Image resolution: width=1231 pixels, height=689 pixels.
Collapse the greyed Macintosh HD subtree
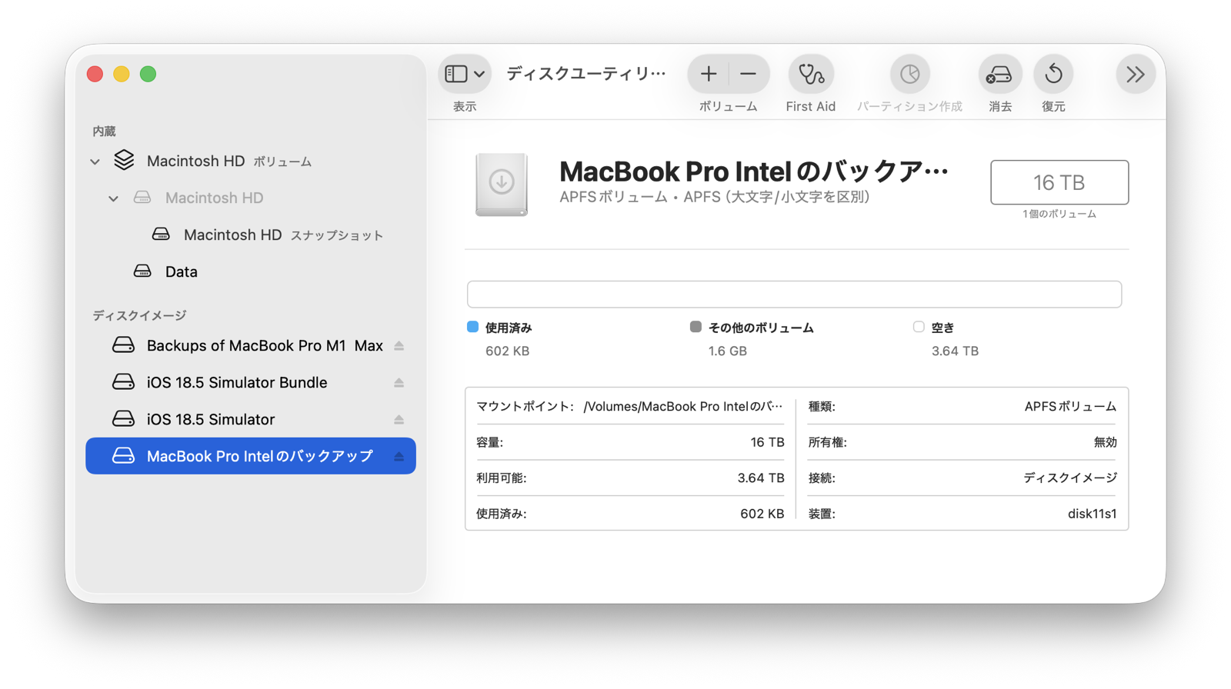pos(114,198)
